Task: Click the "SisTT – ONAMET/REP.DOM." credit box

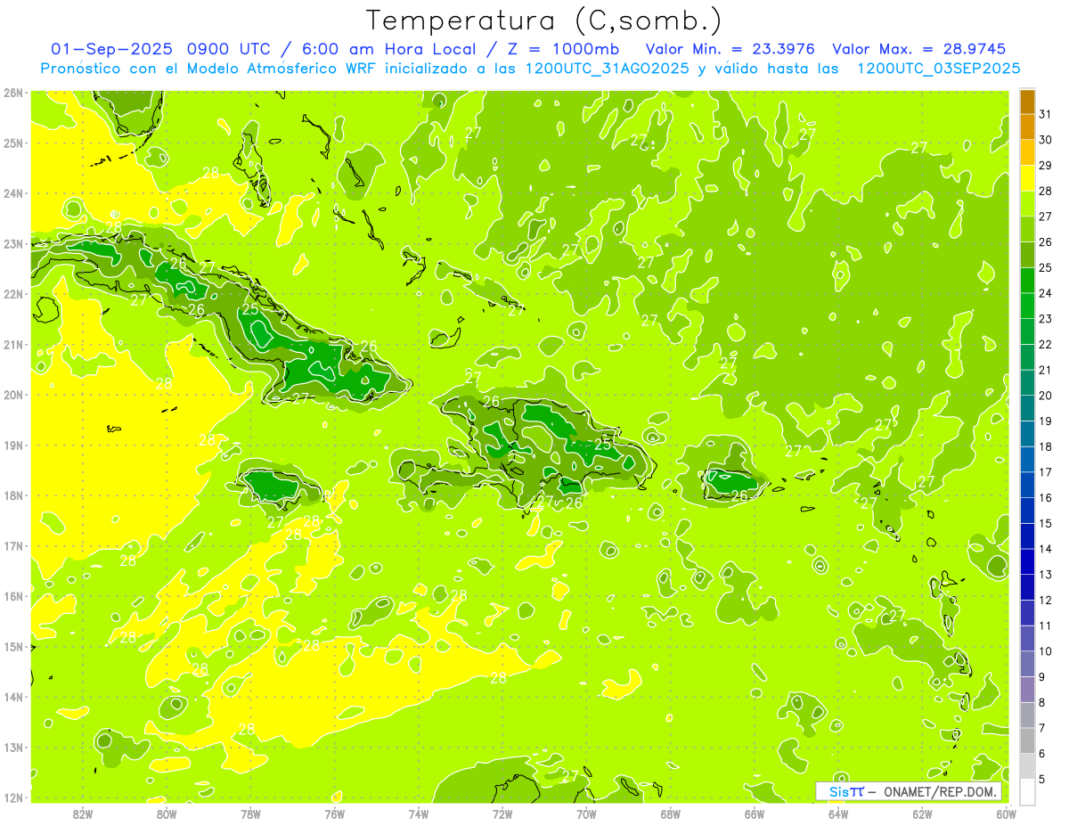Action: click(909, 791)
